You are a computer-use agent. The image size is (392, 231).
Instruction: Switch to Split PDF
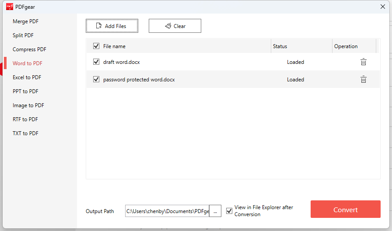pyautogui.click(x=23, y=35)
